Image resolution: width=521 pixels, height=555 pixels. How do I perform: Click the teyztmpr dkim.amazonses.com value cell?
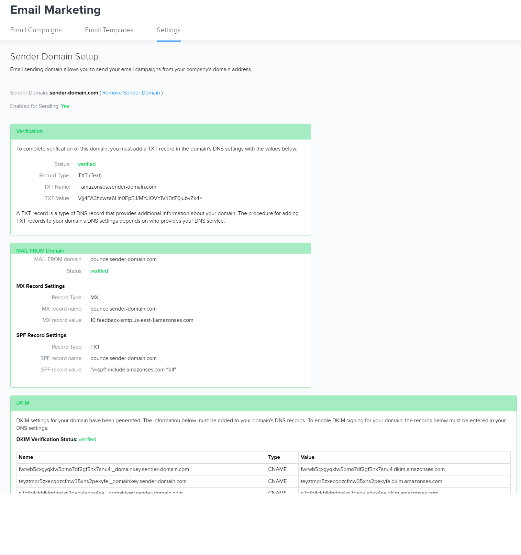pyautogui.click(x=371, y=481)
